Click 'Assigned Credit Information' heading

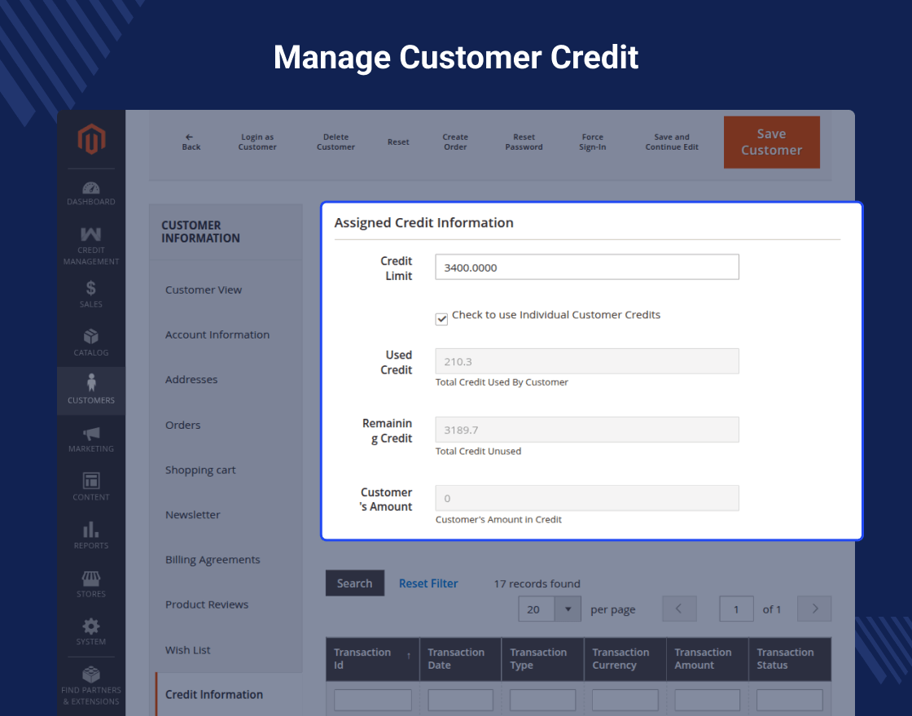(423, 223)
